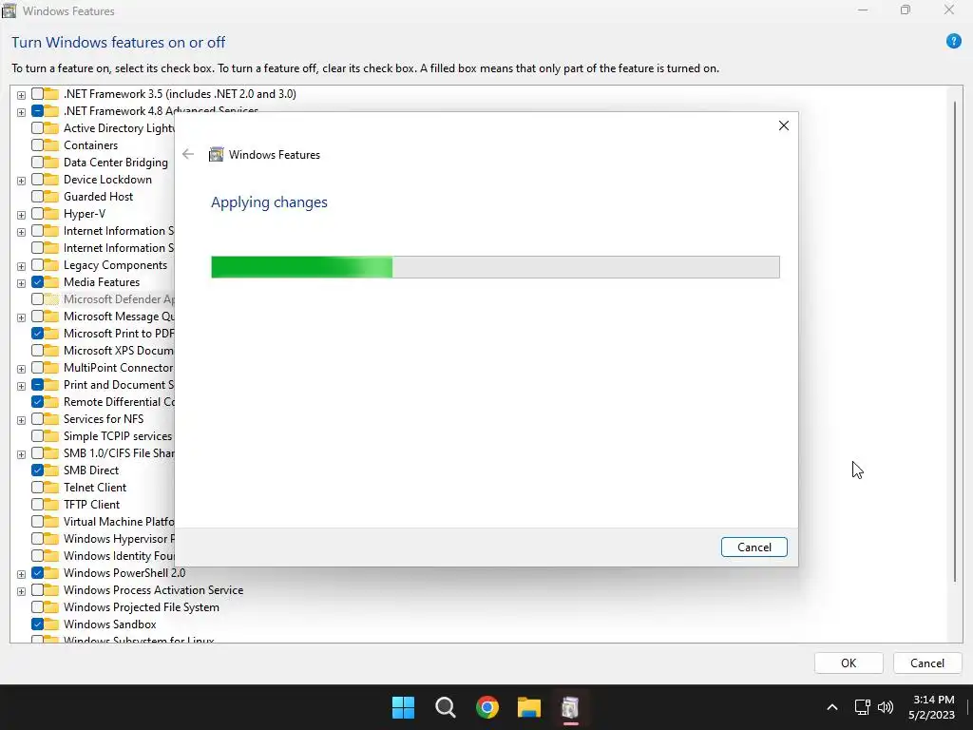Open taskbar Search
This screenshot has height=730, width=973.
445,707
